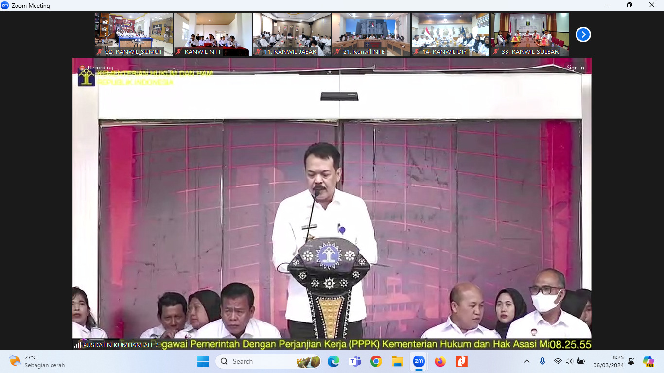
Task: Click the microphone icon in system tray
Action: coord(542,361)
